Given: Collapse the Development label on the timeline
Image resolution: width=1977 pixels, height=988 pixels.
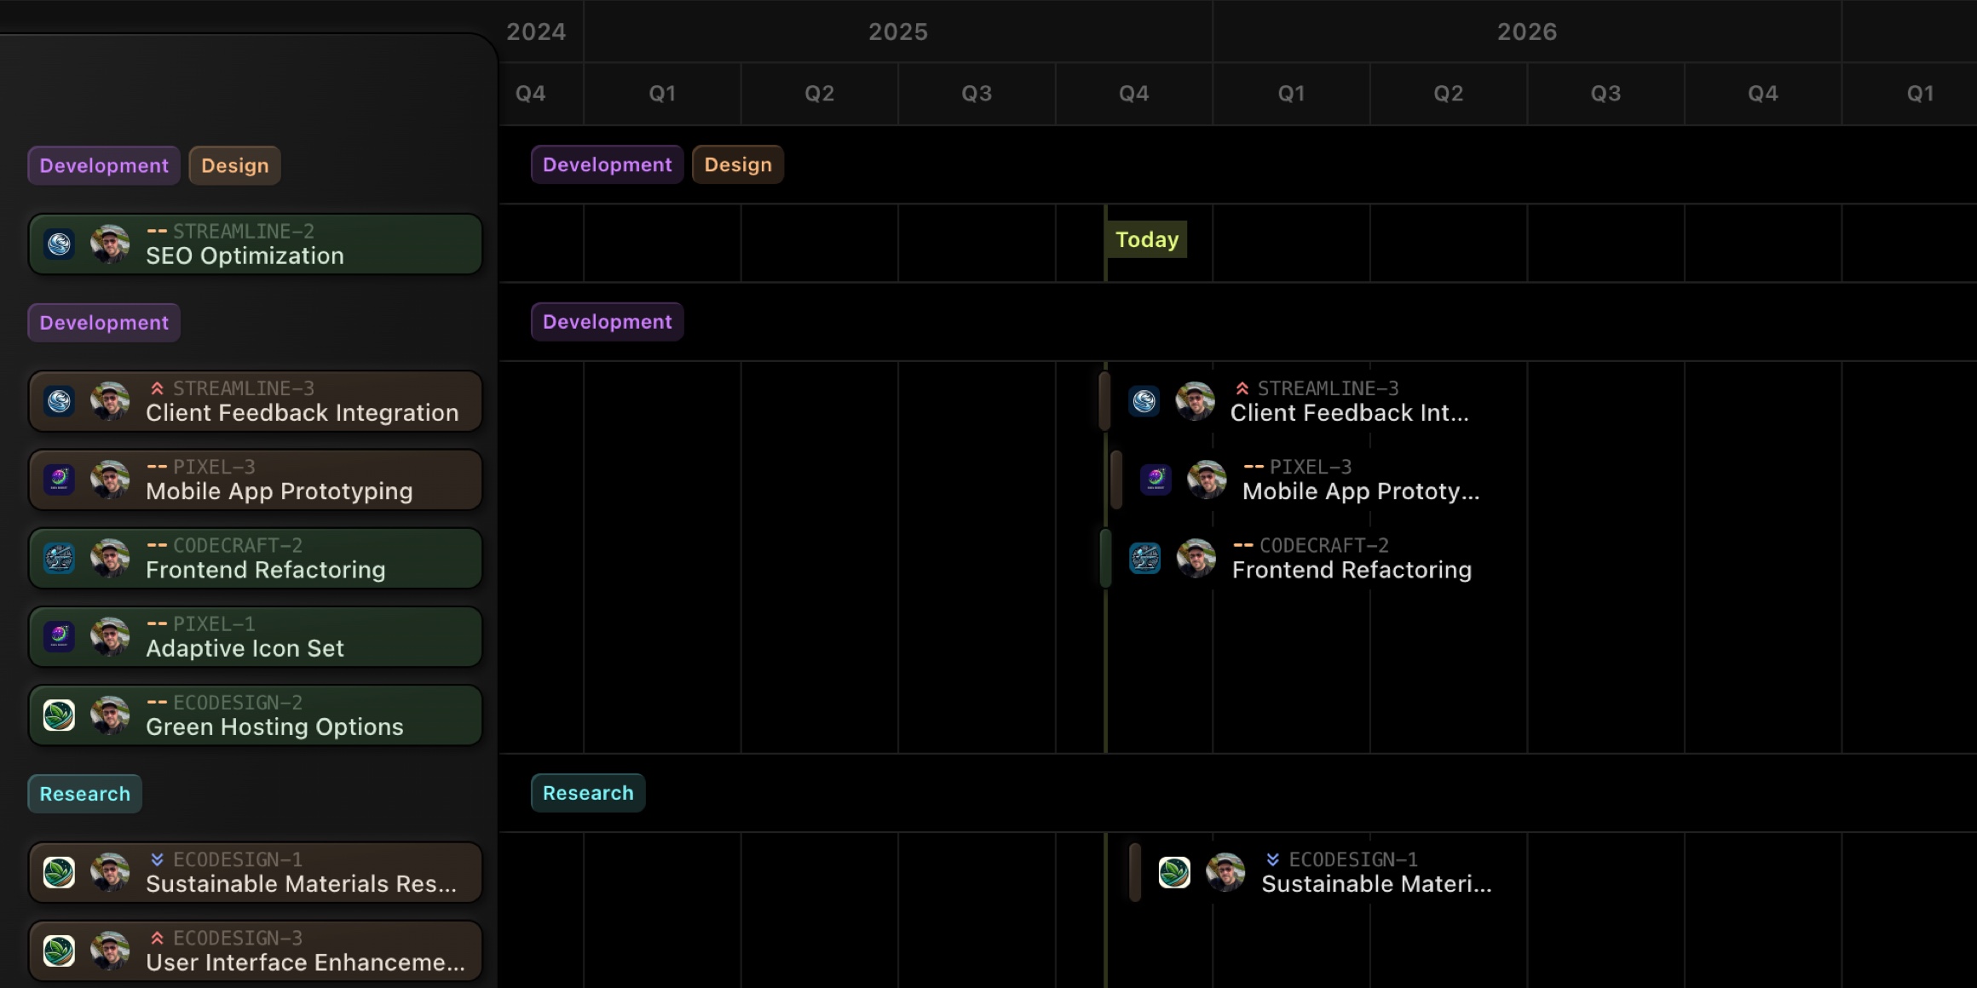Looking at the screenshot, I should point(607,321).
